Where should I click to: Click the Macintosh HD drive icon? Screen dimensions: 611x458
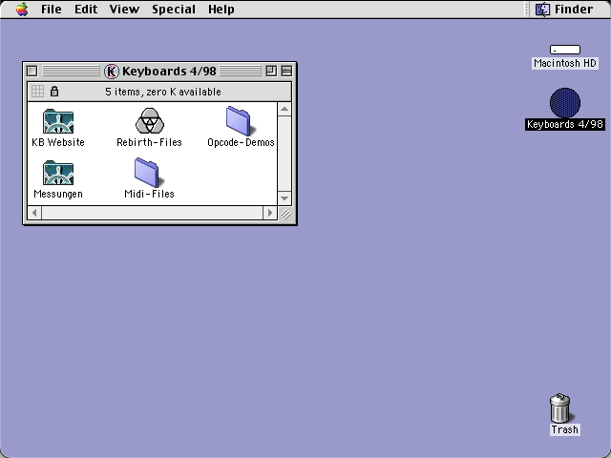coord(565,50)
